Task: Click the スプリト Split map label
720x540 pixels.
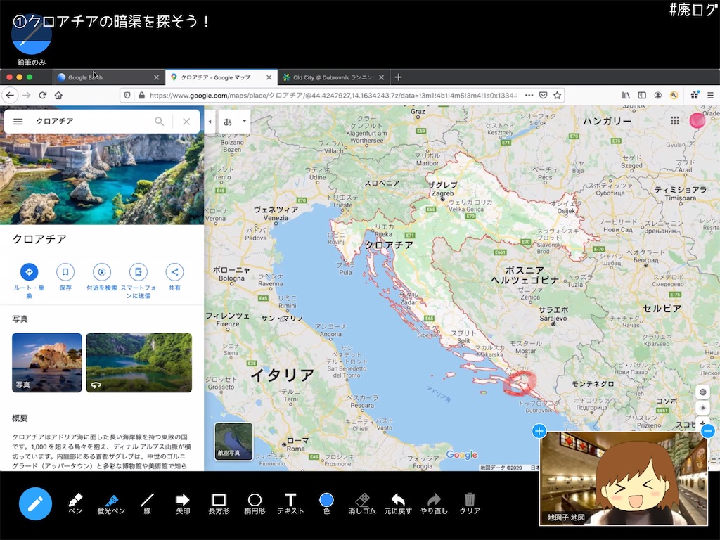Action: [x=463, y=337]
